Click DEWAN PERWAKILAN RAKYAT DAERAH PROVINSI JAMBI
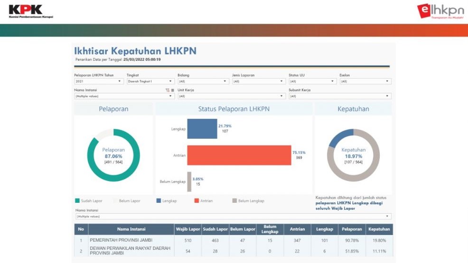 130,251
